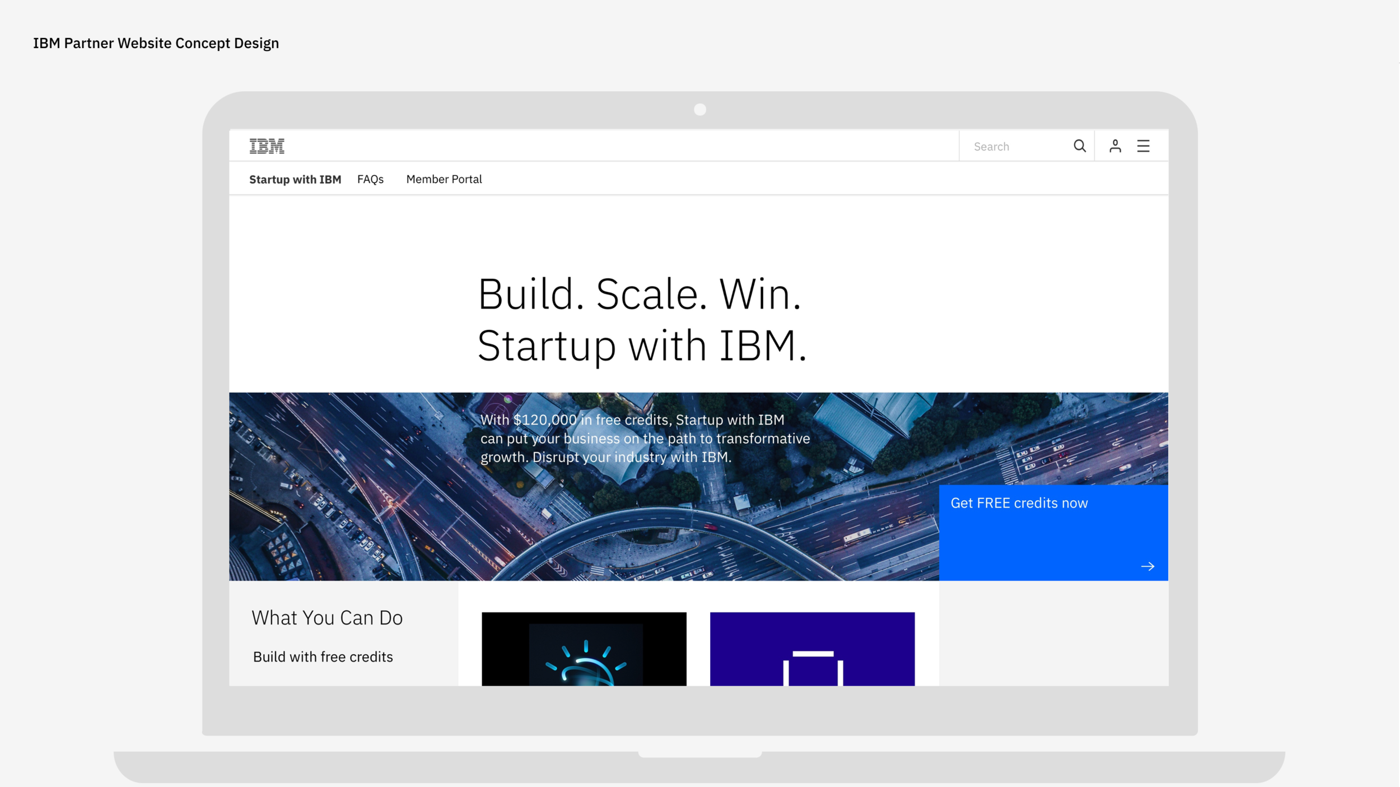Go to the FAQs nav item
Viewport: 1400px width, 787px height.
(370, 179)
